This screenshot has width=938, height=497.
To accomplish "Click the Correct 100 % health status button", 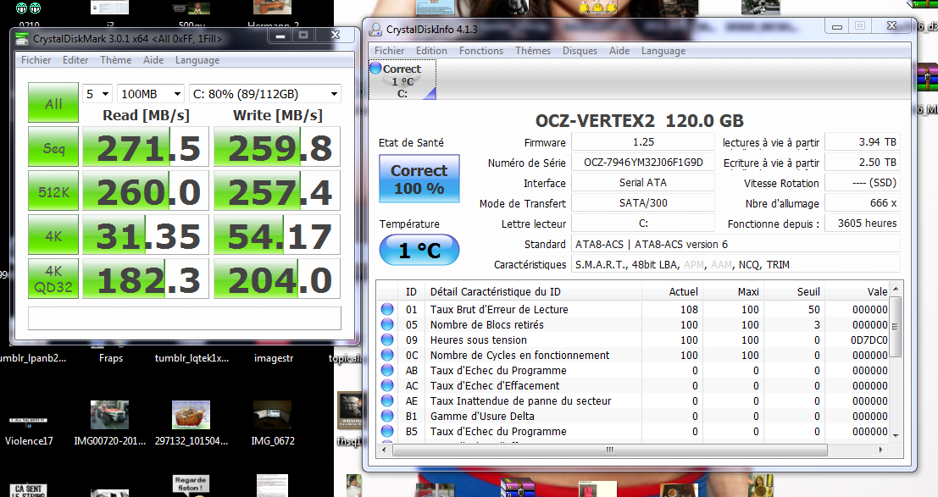I will pyautogui.click(x=419, y=179).
